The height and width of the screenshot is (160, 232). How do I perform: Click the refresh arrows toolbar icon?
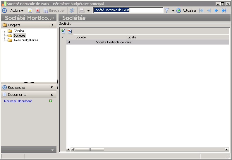coord(72,11)
